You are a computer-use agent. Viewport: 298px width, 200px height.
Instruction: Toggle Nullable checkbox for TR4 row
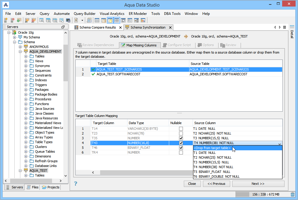click(181, 152)
